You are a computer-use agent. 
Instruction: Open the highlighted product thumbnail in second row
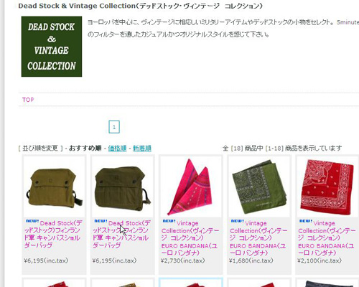(191, 283)
